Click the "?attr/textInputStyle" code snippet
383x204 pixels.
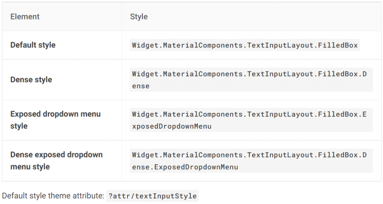[x=152, y=196]
